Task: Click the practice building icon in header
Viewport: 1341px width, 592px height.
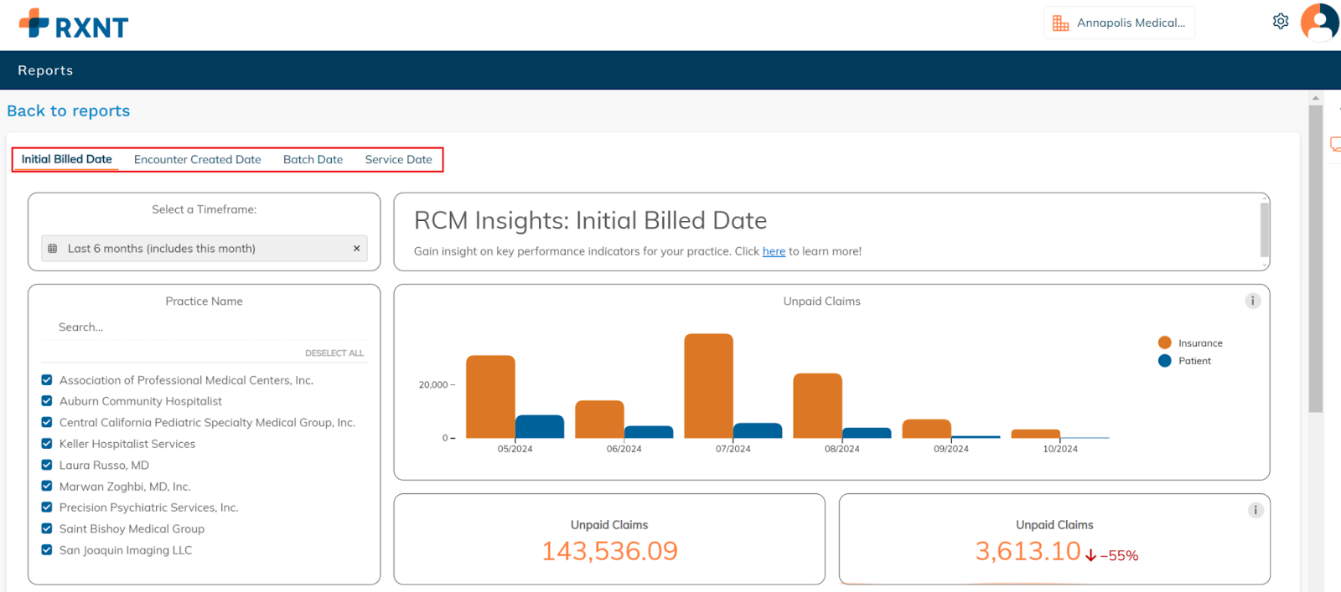Action: coord(1060,23)
